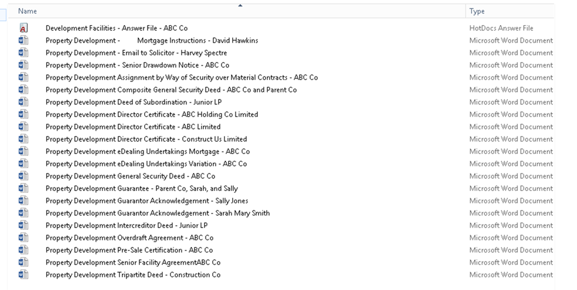Click Word icon for Pre-Sale Certification - ABC Co
Viewport: 577px width, 290px height.
tap(24, 250)
